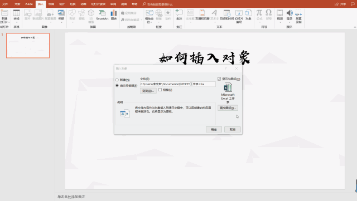The width and height of the screenshot is (357, 201).
Task: Open the Table dropdown arrow
Action: point(16,22)
